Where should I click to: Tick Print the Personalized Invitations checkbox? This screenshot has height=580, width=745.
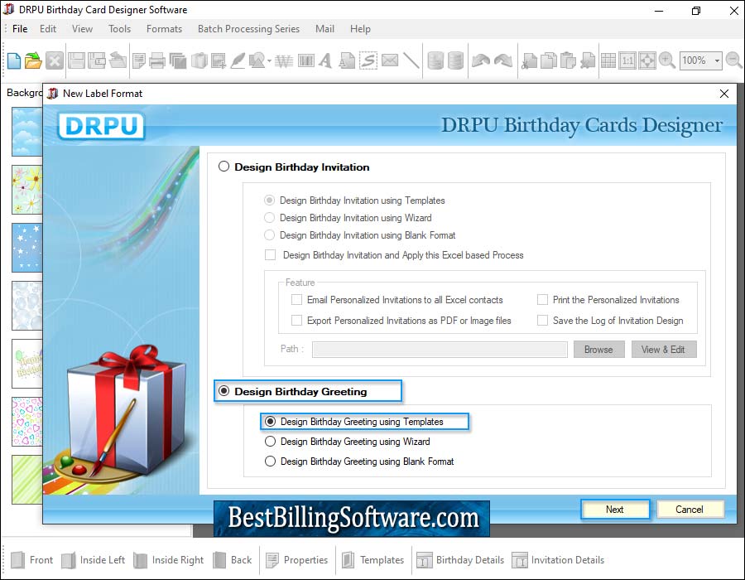tap(542, 300)
